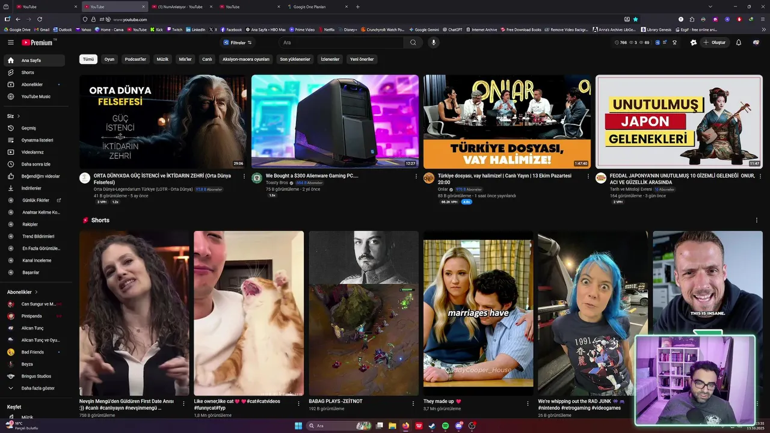The image size is (770, 433).
Task: Select the Podcast'ler filter chip
Action: click(135, 60)
